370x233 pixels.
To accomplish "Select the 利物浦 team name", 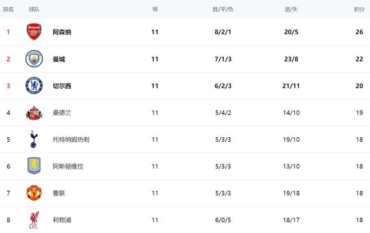I will (62, 220).
